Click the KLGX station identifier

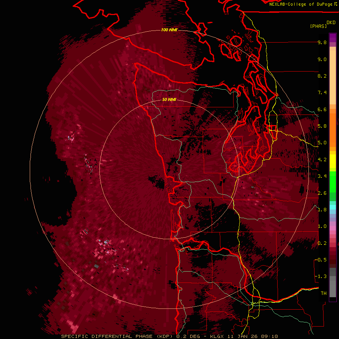tap(218, 336)
